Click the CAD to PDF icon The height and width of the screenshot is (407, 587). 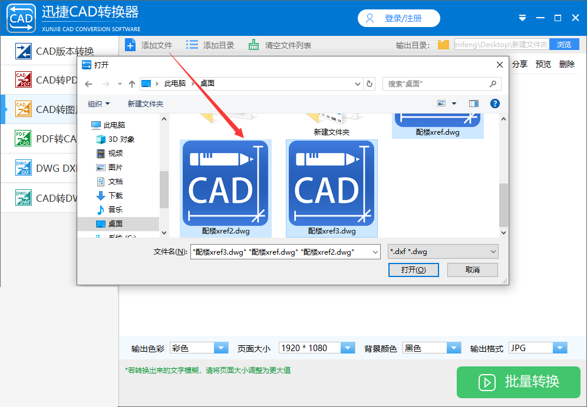(x=23, y=79)
